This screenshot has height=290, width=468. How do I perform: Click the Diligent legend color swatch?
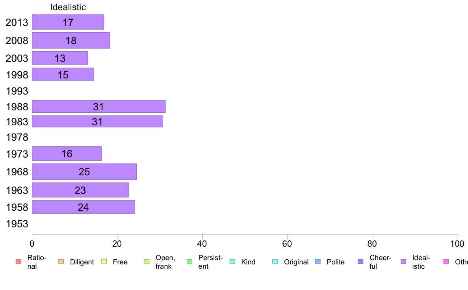click(61, 262)
